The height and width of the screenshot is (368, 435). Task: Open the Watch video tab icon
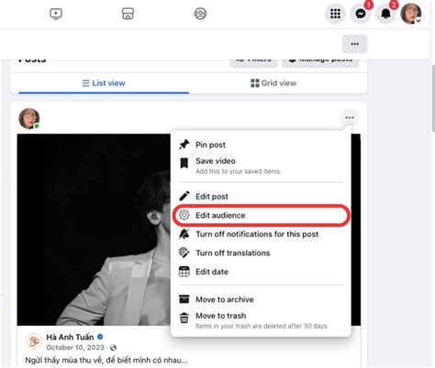(x=56, y=14)
